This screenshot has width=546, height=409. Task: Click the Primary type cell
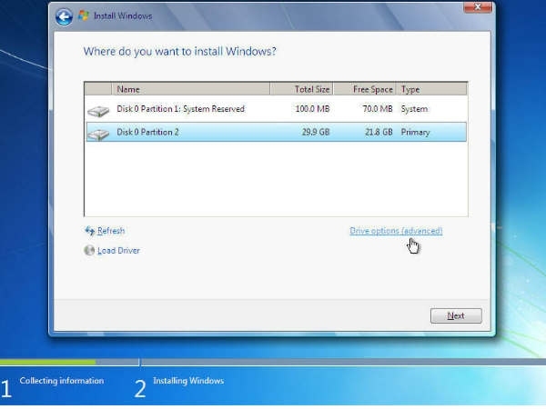(415, 133)
